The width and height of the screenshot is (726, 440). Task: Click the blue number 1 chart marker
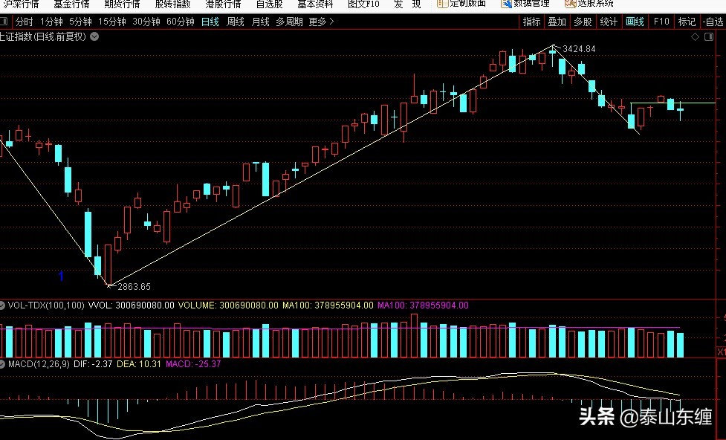tap(61, 276)
